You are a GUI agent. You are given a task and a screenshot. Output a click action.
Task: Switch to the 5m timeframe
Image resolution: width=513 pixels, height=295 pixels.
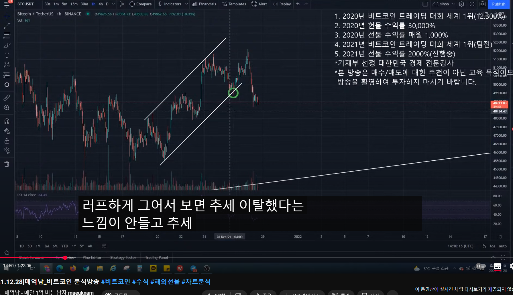click(x=65, y=4)
